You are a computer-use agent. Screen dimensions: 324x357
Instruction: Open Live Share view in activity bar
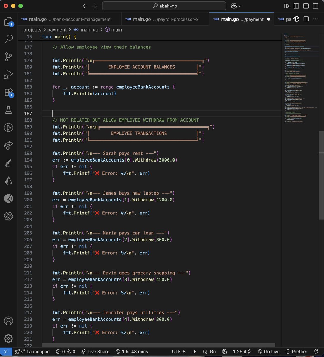pos(8,145)
